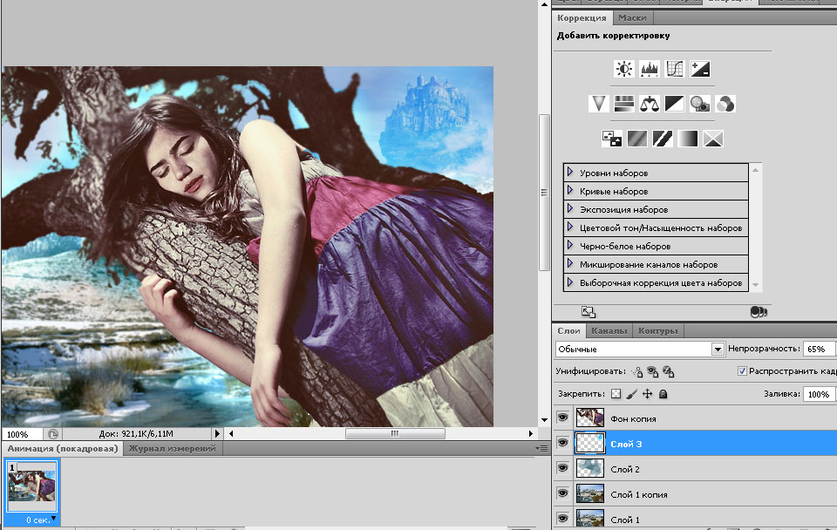Expand the Экспозиция наборов presets
Image resolution: width=837 pixels, height=530 pixels.
pos(570,208)
